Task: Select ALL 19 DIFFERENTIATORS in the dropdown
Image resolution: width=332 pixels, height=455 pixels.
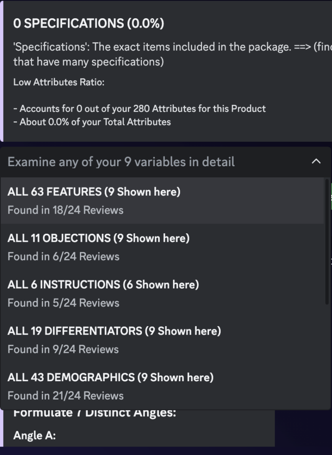Action: click(162, 340)
